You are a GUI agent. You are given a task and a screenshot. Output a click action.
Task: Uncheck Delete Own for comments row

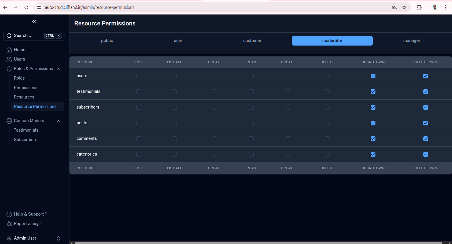click(426, 139)
